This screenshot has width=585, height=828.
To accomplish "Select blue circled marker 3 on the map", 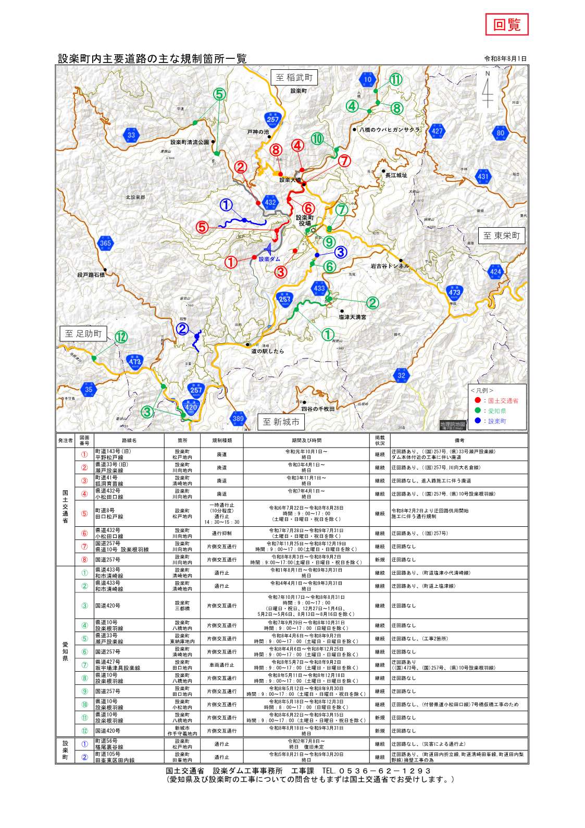I will coord(340,252).
